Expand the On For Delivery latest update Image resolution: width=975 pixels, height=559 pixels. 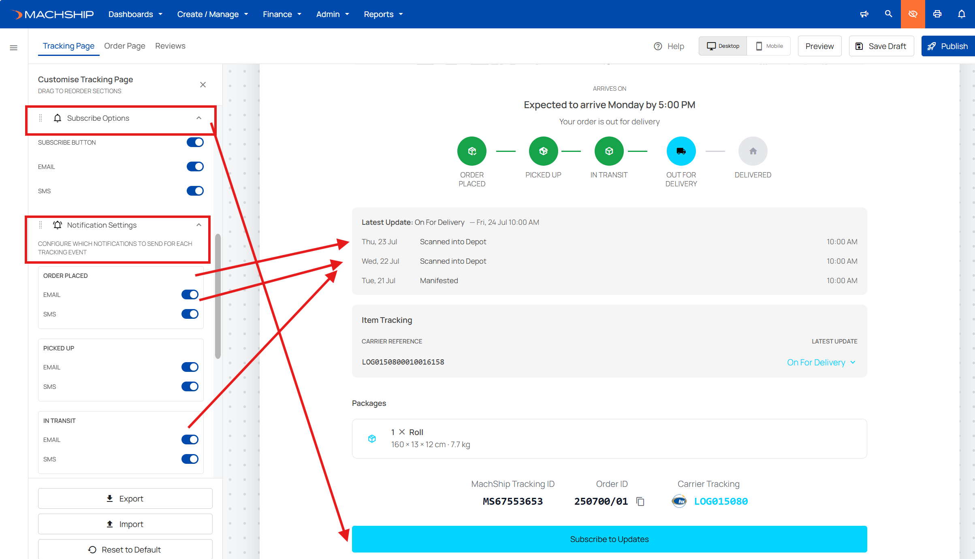click(x=821, y=363)
